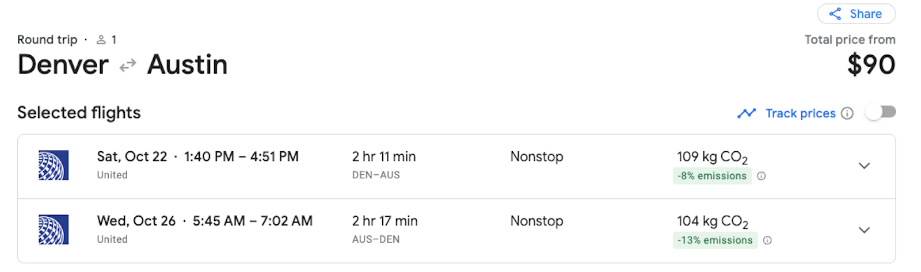Click info icon beside -13% emissions
Image resolution: width=921 pixels, height=272 pixels.
click(767, 240)
